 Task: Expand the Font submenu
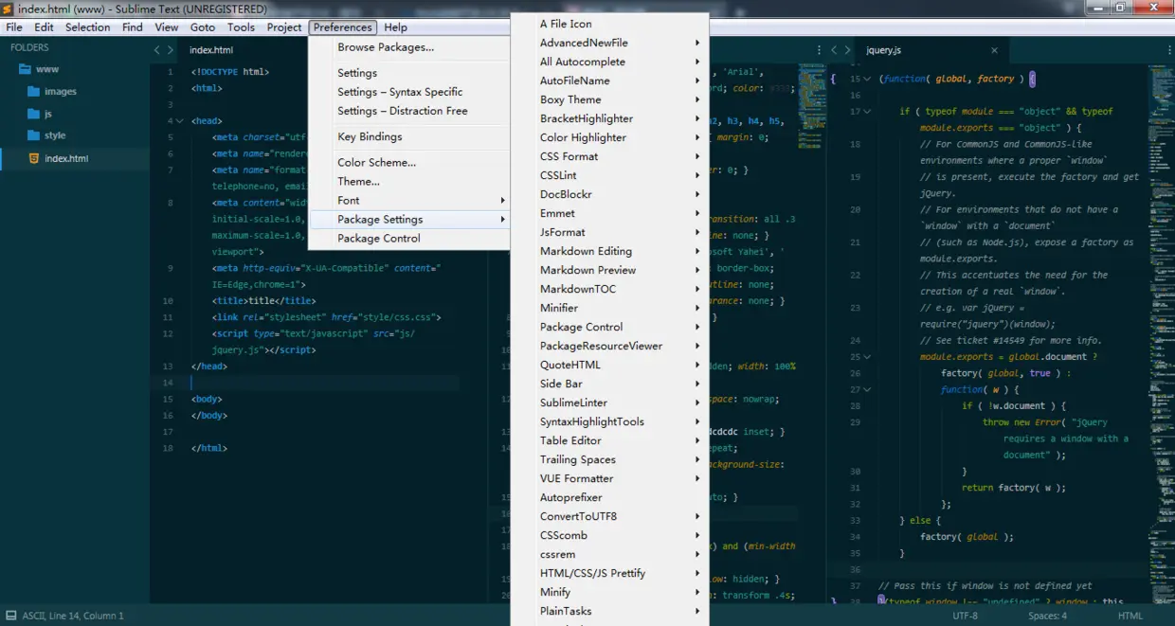(503, 201)
